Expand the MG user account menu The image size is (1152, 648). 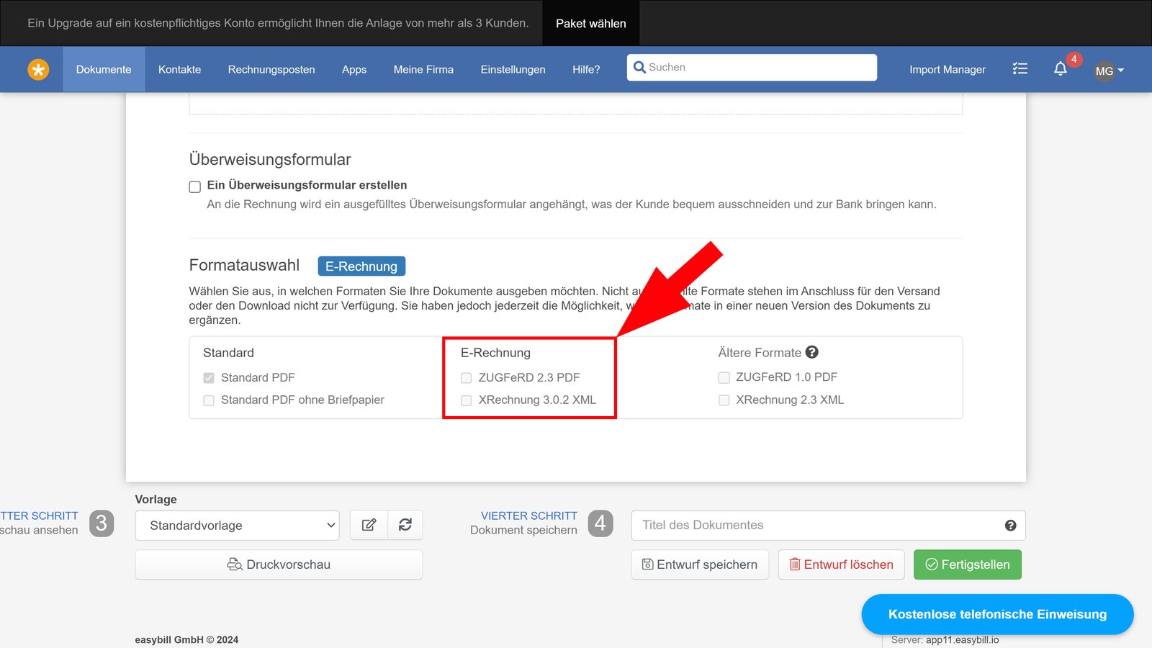1109,71
